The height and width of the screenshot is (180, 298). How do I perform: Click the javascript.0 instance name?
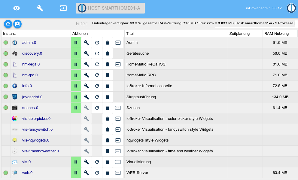pyautogui.click(x=32, y=97)
